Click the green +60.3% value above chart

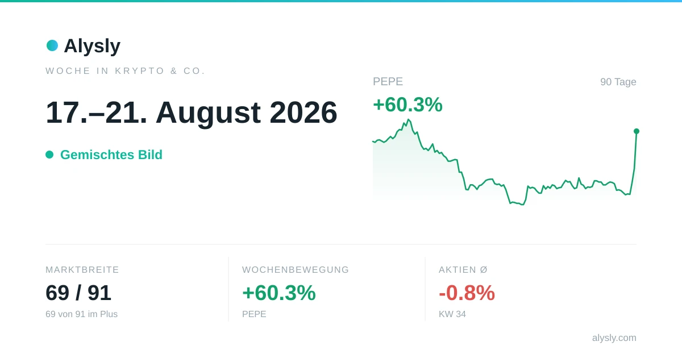click(x=407, y=105)
